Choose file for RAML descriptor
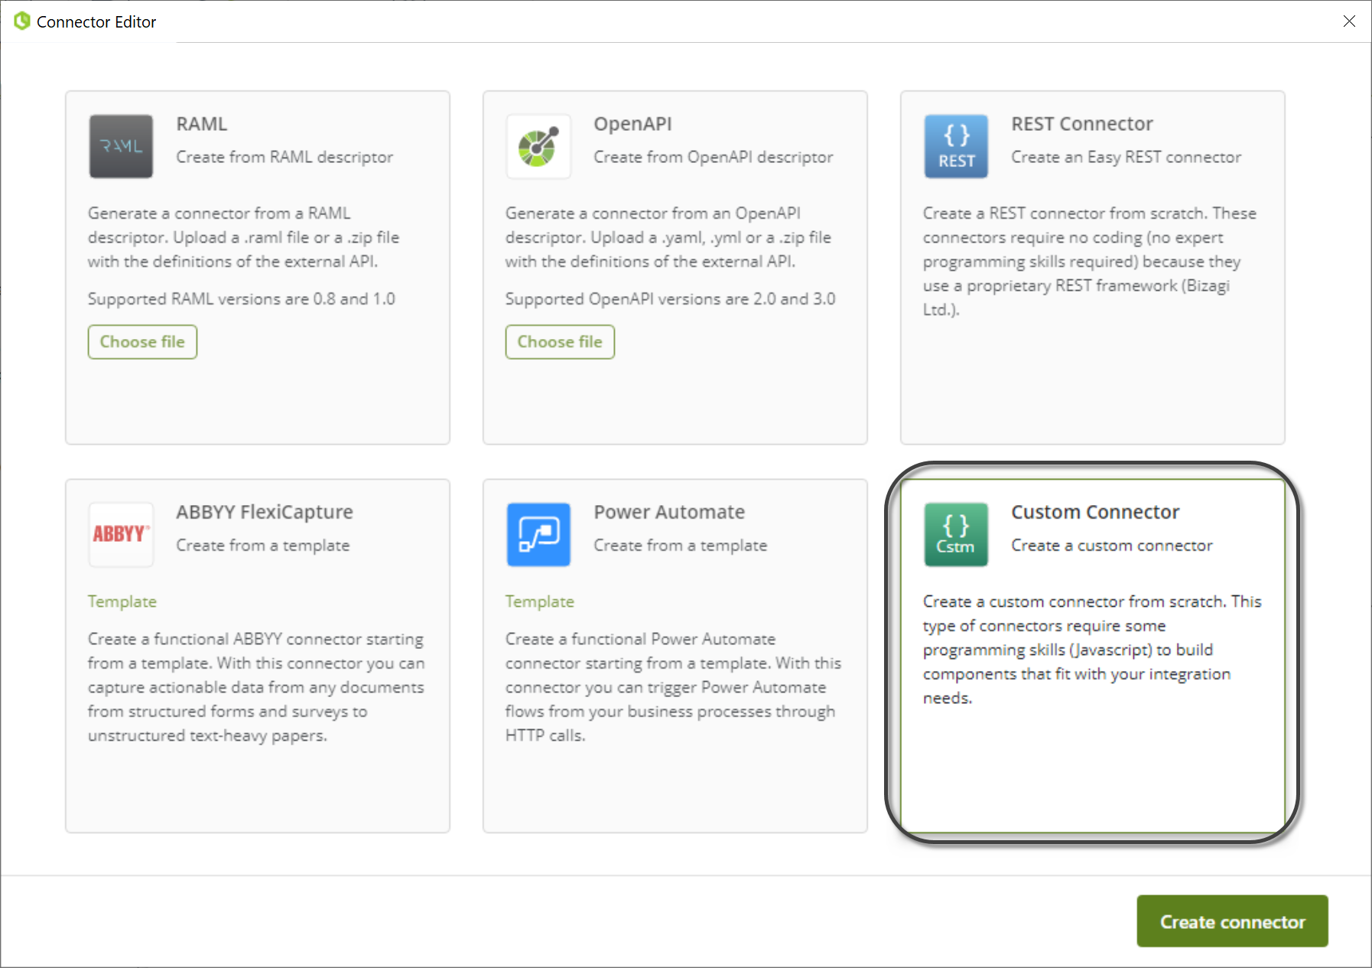 tap(142, 342)
